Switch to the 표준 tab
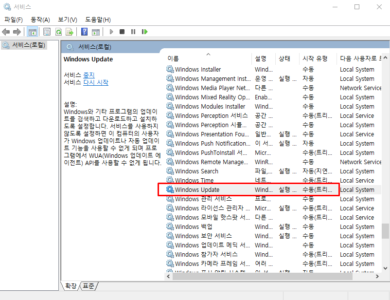 [89, 286]
